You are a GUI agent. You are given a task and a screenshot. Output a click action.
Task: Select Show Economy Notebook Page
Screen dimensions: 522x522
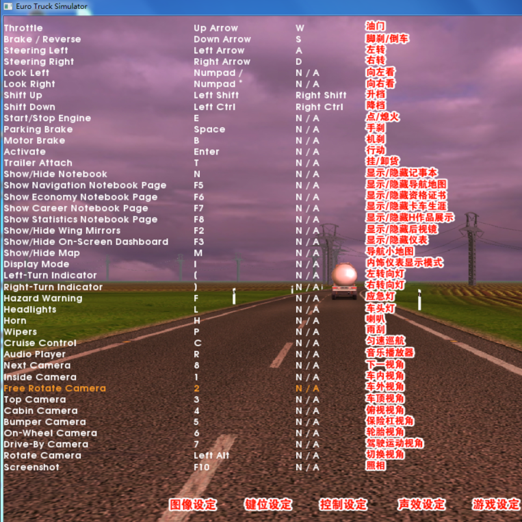click(x=81, y=197)
